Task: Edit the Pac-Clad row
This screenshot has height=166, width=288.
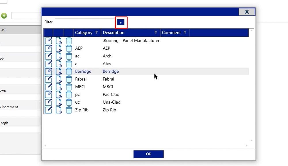Action: pos(48,95)
